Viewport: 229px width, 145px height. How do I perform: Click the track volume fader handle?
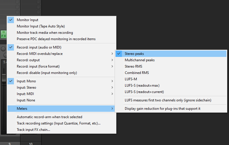point(4,77)
